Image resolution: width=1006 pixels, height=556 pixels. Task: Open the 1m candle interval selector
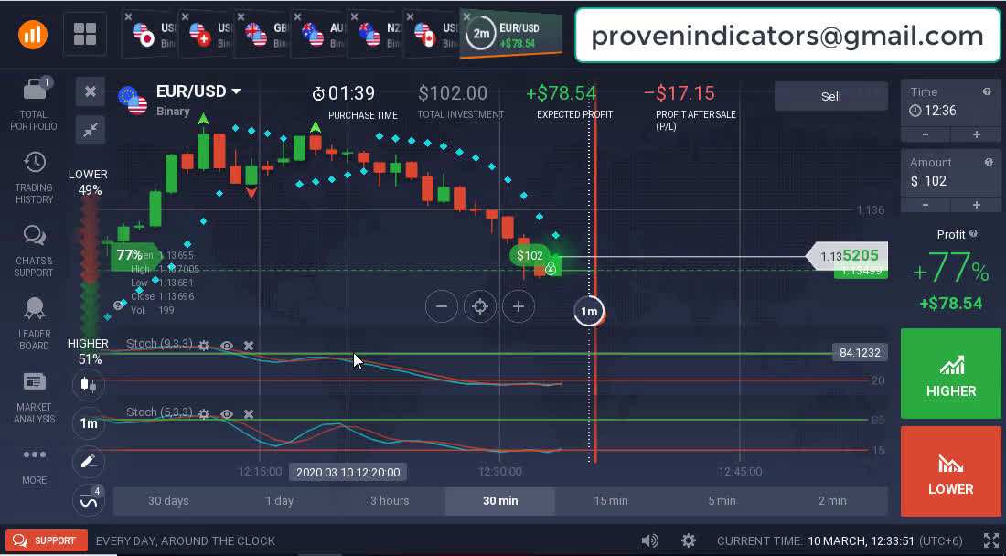click(x=89, y=423)
